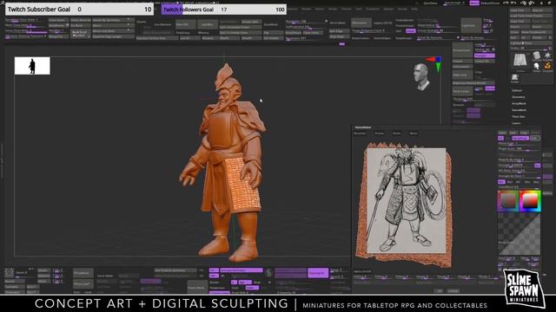This screenshot has height=312, width=556.
Task: Click the GoZ button
Action: [513, 37]
